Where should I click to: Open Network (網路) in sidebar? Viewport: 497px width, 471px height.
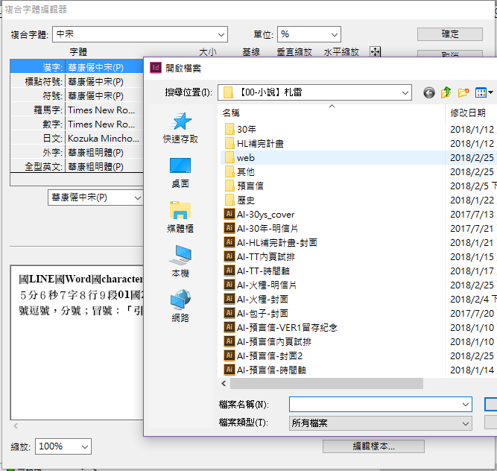(180, 306)
